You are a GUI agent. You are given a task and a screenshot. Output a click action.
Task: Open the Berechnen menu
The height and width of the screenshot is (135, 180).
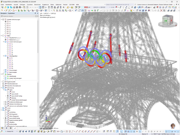coord(37,4)
